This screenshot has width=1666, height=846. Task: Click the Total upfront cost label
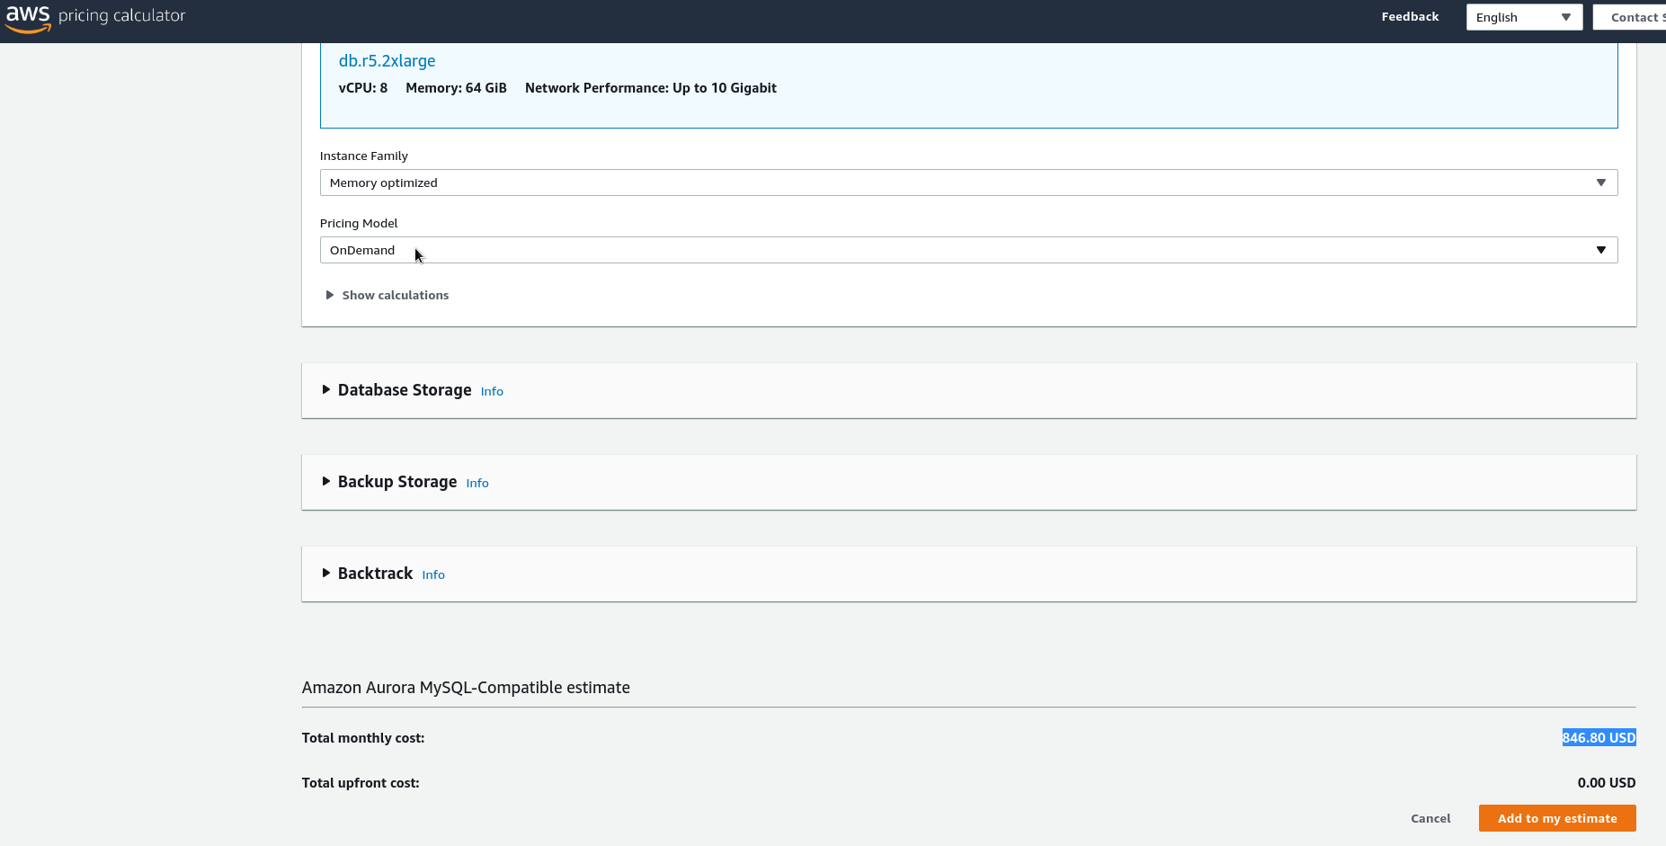pyautogui.click(x=361, y=783)
